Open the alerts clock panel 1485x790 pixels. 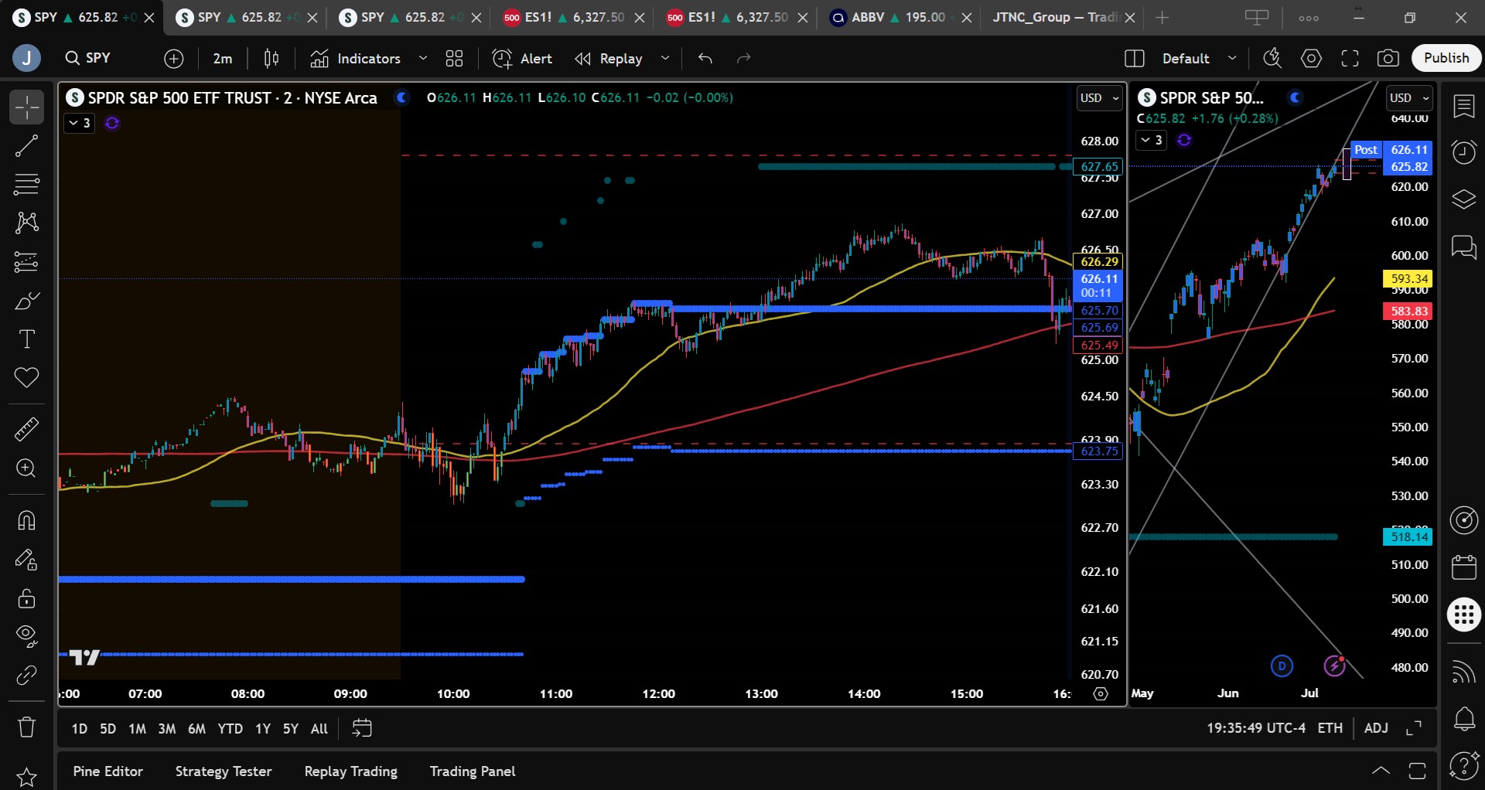[x=1464, y=152]
